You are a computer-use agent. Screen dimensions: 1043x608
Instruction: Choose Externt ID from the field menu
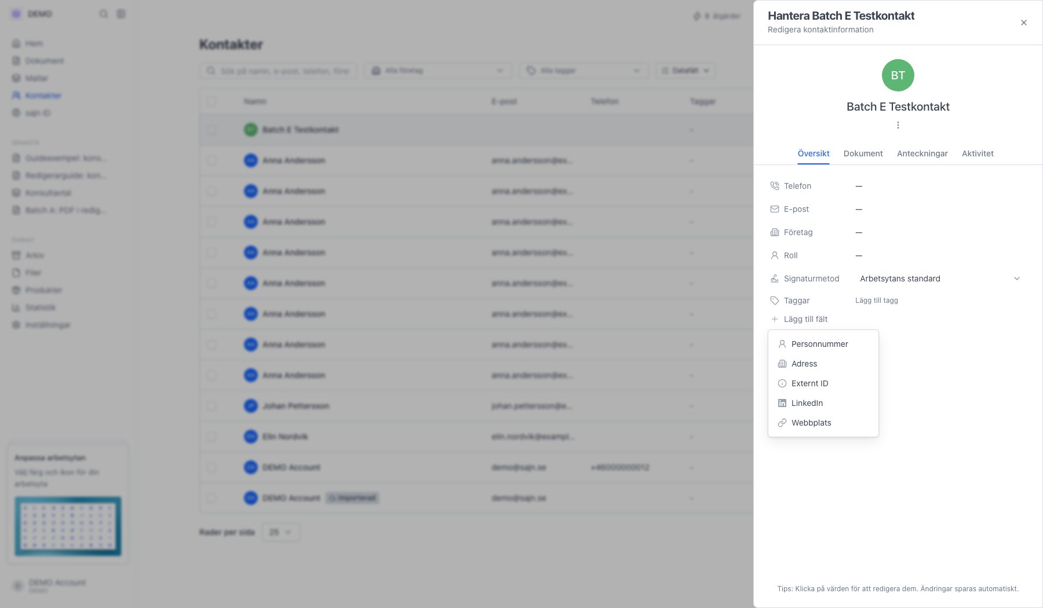823,383
